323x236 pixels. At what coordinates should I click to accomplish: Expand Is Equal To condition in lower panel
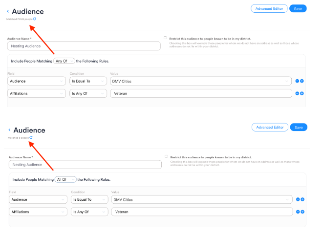click(x=89, y=199)
